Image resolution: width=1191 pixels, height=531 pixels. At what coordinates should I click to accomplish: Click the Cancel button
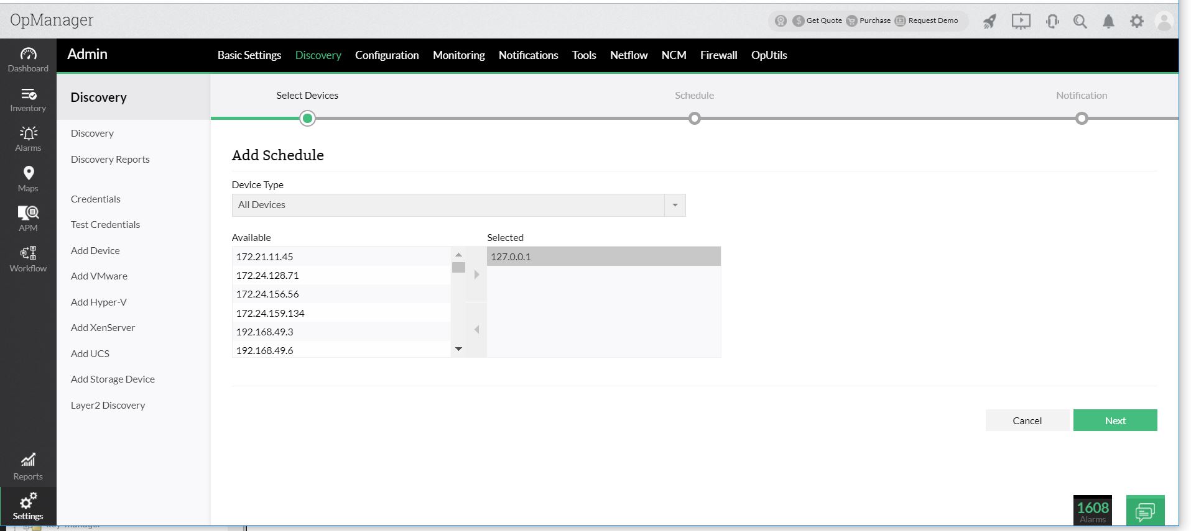pyautogui.click(x=1027, y=420)
